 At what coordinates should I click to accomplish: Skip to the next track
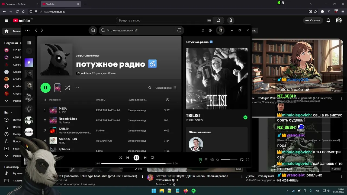145,158
